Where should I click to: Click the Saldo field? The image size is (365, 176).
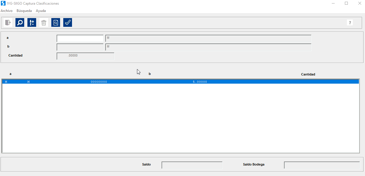(x=192, y=165)
